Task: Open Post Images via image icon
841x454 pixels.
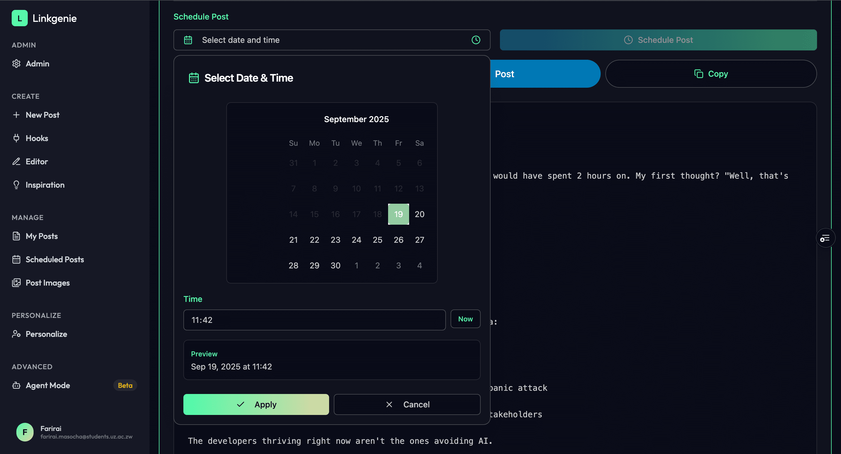Action: [x=17, y=283]
